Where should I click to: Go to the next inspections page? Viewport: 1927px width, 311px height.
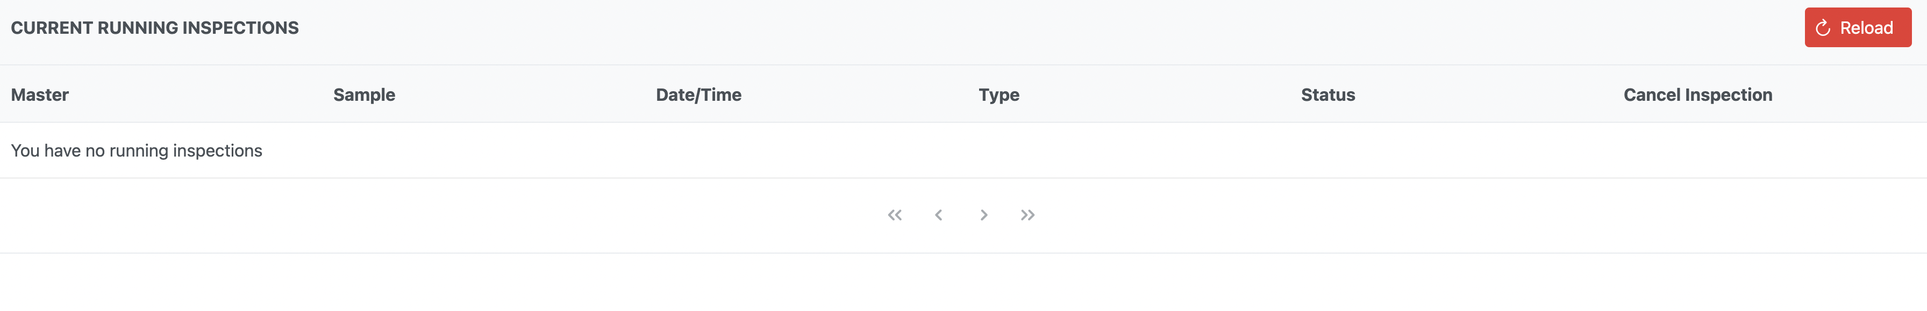point(984,216)
